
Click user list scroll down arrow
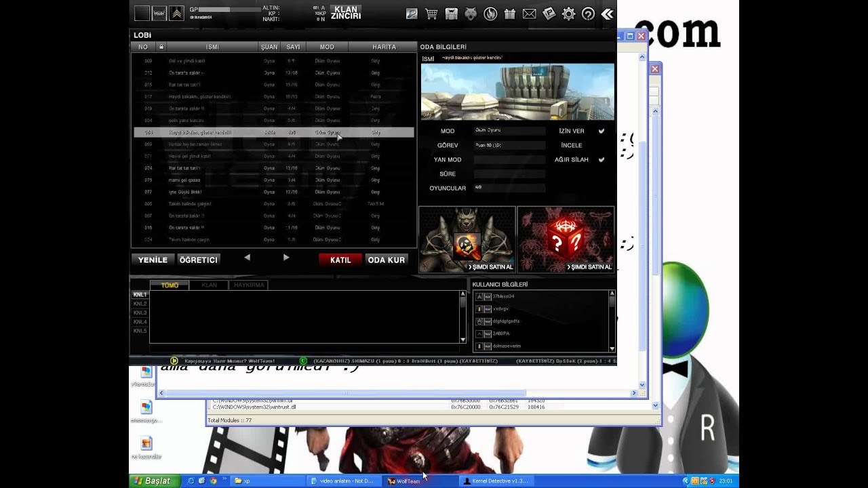612,348
